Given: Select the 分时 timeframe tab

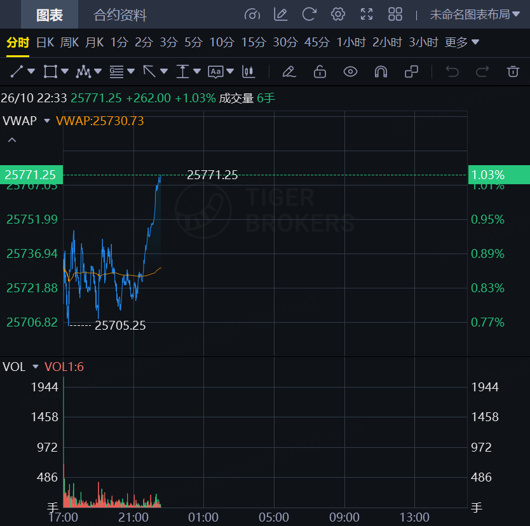Looking at the screenshot, I should [18, 43].
